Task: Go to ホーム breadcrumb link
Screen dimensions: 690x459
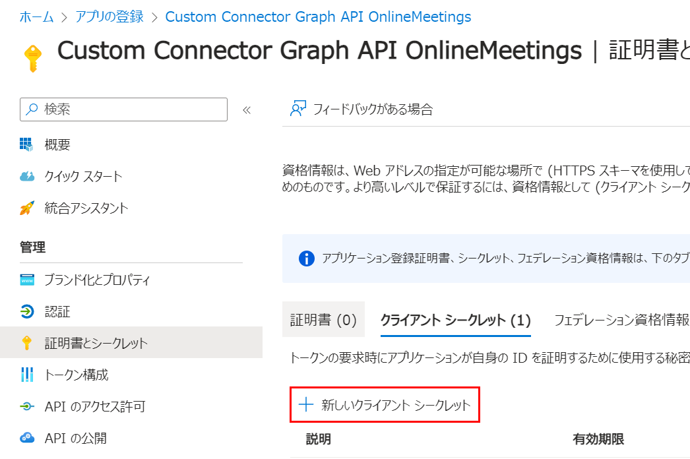Action: click(x=36, y=17)
